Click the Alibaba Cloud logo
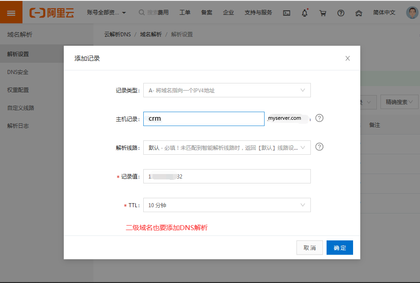Screen dimensions: 420x283 [52, 13]
